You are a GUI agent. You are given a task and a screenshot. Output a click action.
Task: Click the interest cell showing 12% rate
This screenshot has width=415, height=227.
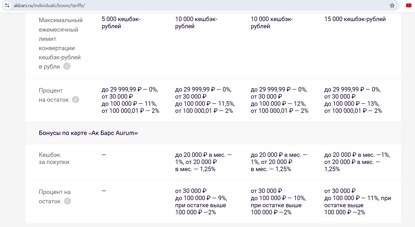click(279, 100)
